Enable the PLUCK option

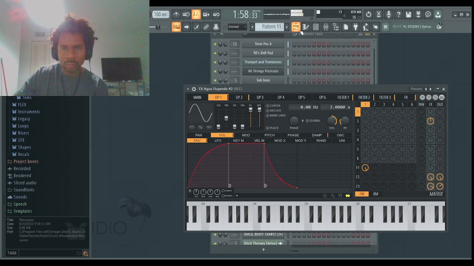(273, 128)
